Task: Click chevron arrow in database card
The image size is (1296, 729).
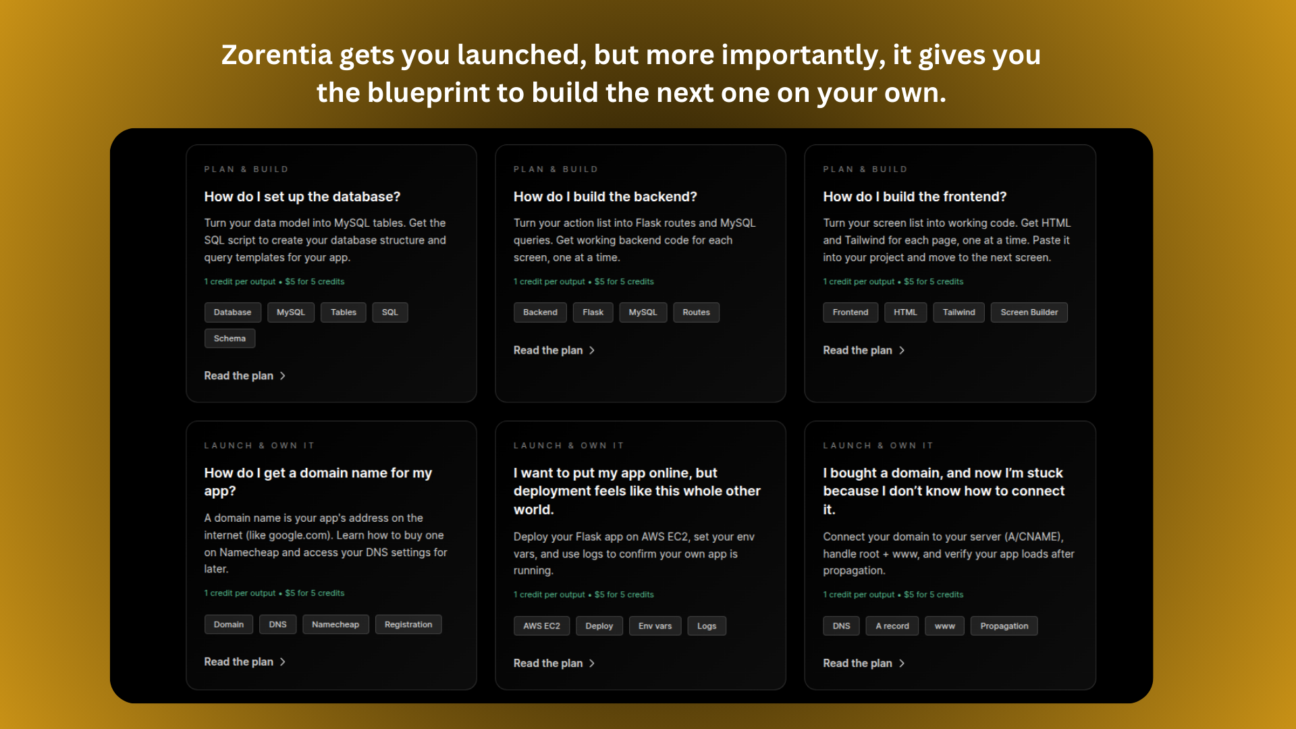Action: [283, 376]
